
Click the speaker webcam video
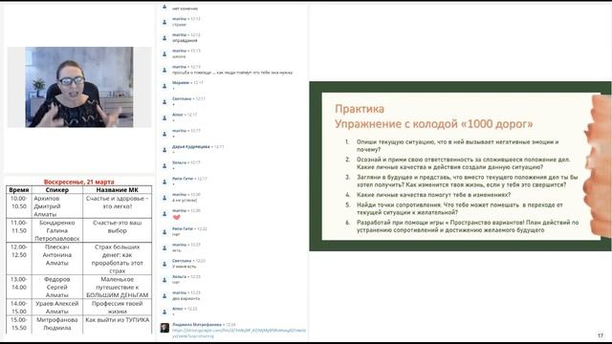pos(79,87)
